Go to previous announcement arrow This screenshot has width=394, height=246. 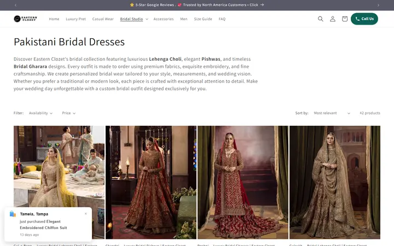click(x=15, y=5)
